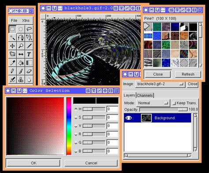Select the Fuzzy Select magic wand tool

[12, 38]
